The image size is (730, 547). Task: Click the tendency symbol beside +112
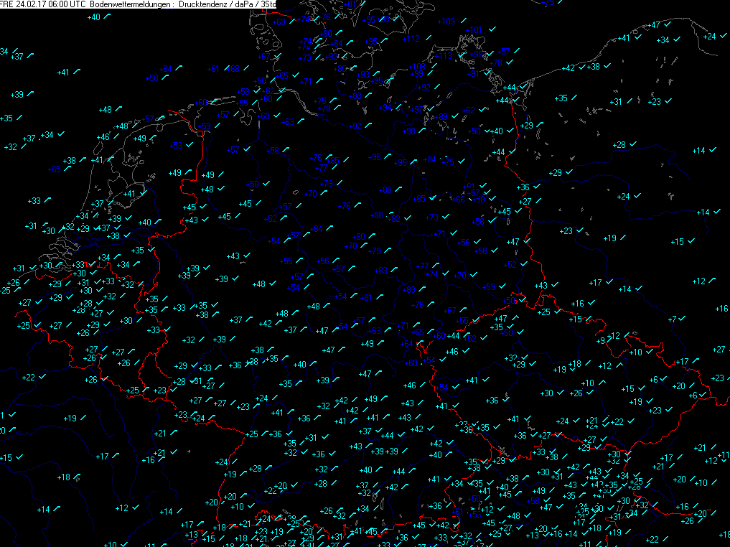click(x=430, y=37)
